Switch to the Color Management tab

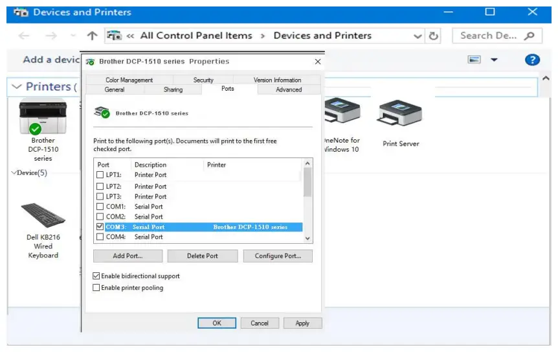click(x=129, y=80)
